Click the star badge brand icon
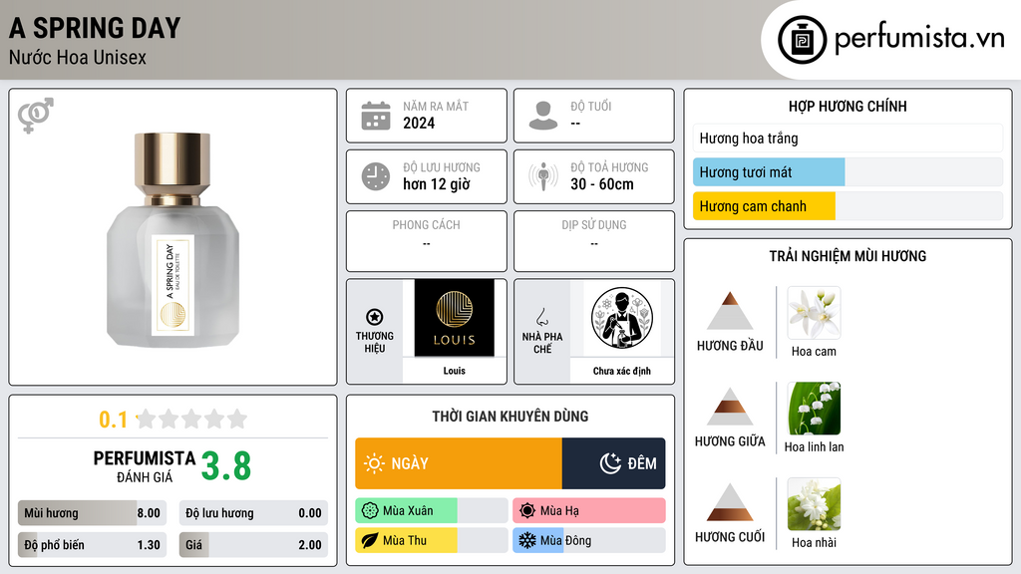 point(375,317)
